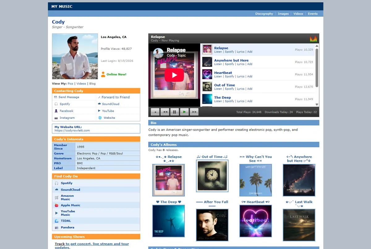Click the MY MUSIC header title
Screen dimensions: 371x249
pos(62,6)
